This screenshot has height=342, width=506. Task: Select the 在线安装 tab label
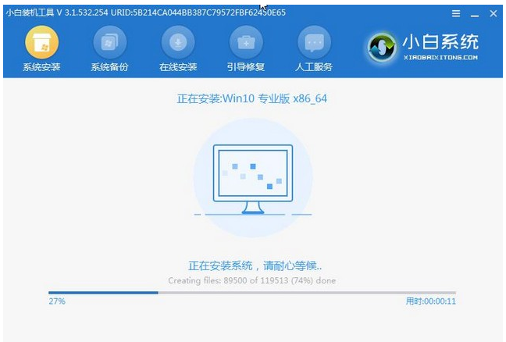[x=178, y=67]
